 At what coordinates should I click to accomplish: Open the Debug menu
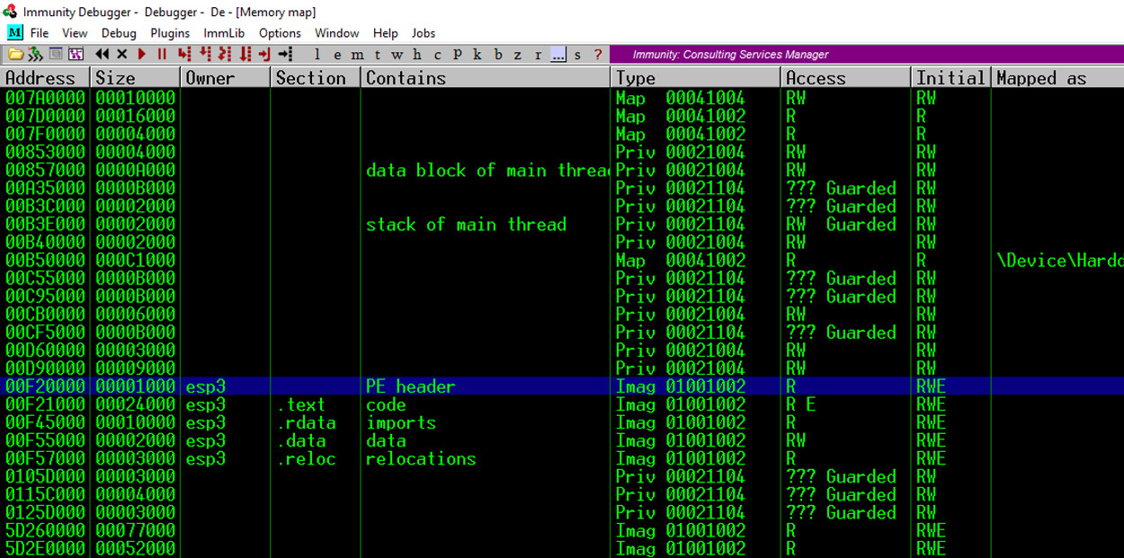pos(119,33)
